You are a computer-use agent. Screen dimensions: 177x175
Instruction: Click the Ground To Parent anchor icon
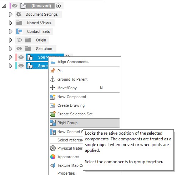point(52,79)
